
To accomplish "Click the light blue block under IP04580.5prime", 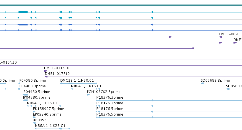I will point(25,100).
